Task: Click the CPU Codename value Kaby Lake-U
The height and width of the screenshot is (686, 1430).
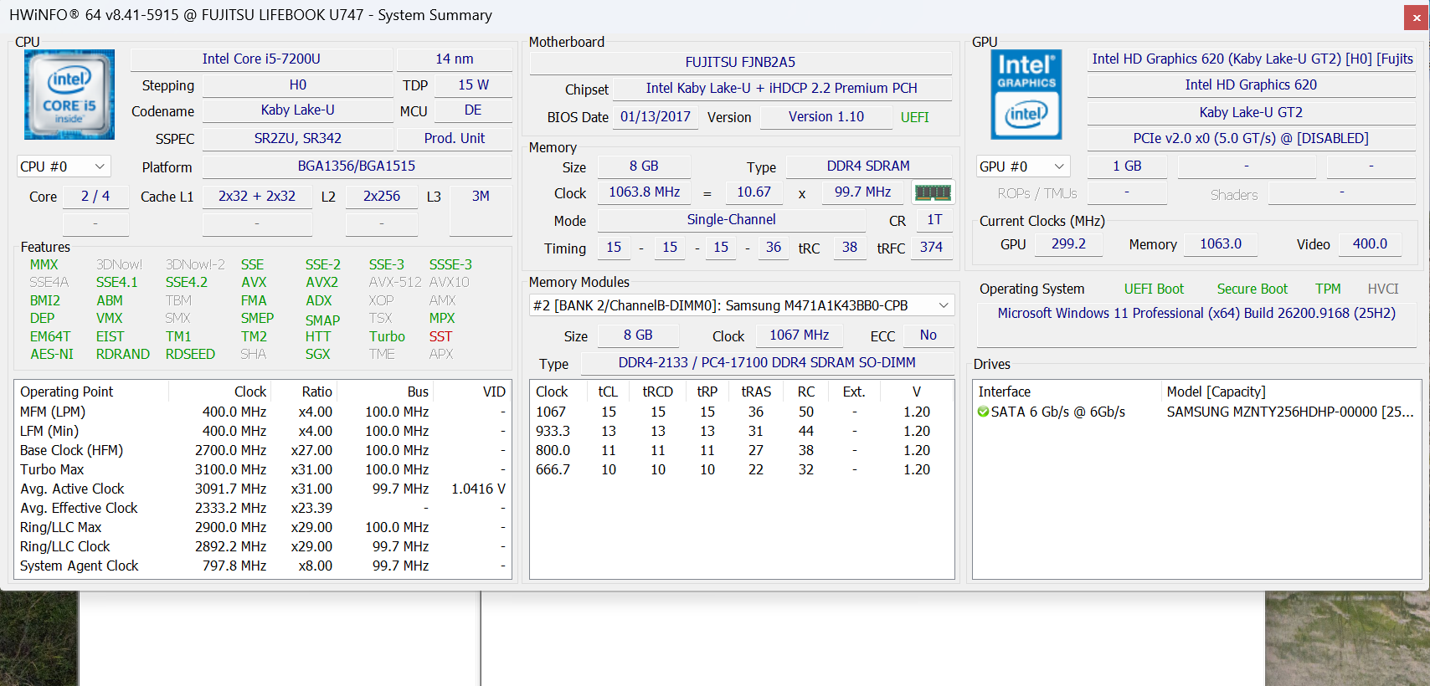Action: 298,110
